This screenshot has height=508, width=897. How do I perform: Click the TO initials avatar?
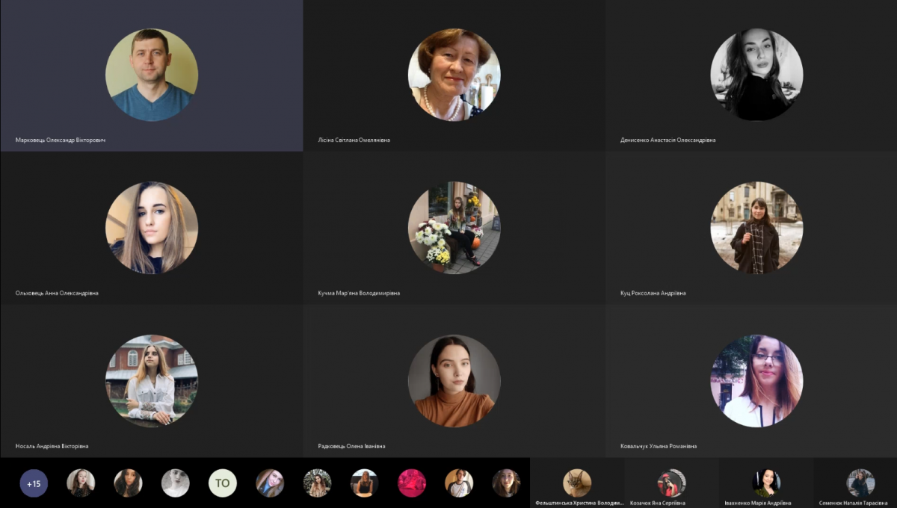(x=222, y=483)
